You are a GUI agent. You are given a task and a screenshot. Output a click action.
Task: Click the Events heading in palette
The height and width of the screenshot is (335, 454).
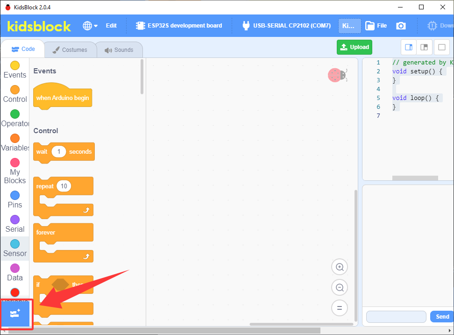tap(44, 71)
